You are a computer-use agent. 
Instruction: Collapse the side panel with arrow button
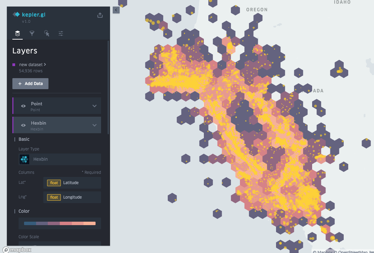[x=116, y=10]
